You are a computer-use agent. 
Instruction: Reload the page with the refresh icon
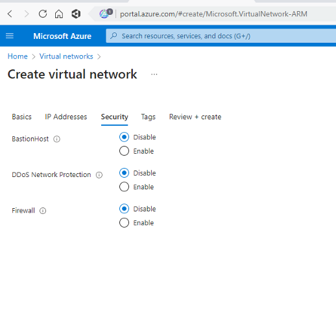(43, 14)
